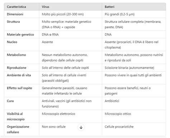Click the Cellule procariotiche cell
Image resolution: width=170 pixels, height=138 pixels.
[119, 127]
